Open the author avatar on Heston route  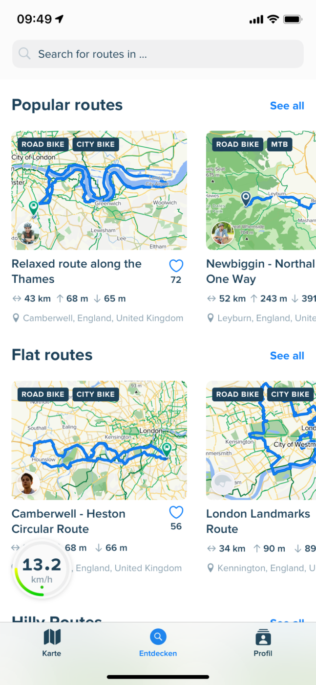coord(28,483)
